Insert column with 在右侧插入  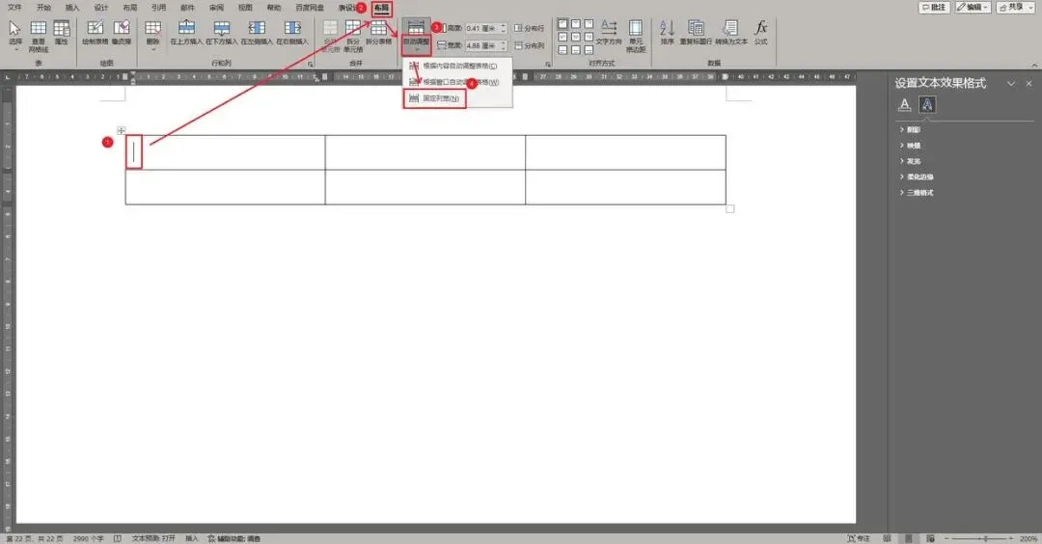tap(292, 33)
